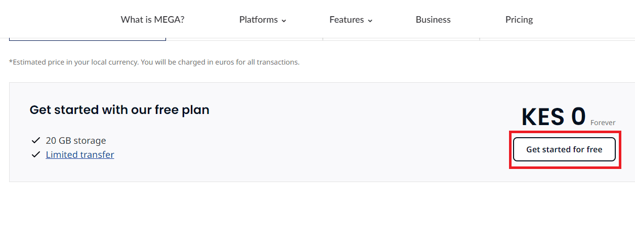The height and width of the screenshot is (232, 635).
Task: Click the 'Get started with our free plan' heading
Action: point(119,109)
